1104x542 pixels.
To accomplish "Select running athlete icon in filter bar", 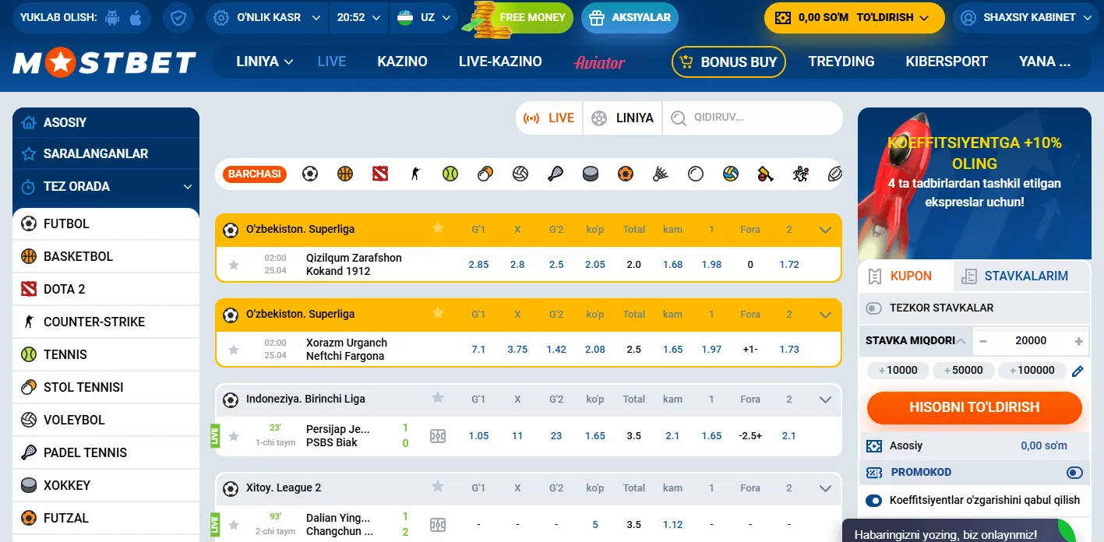I will pos(800,174).
